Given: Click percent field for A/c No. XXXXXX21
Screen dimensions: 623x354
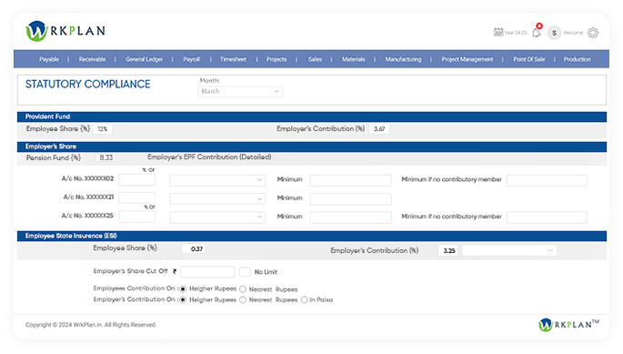Looking at the screenshot, I should 136,197.
